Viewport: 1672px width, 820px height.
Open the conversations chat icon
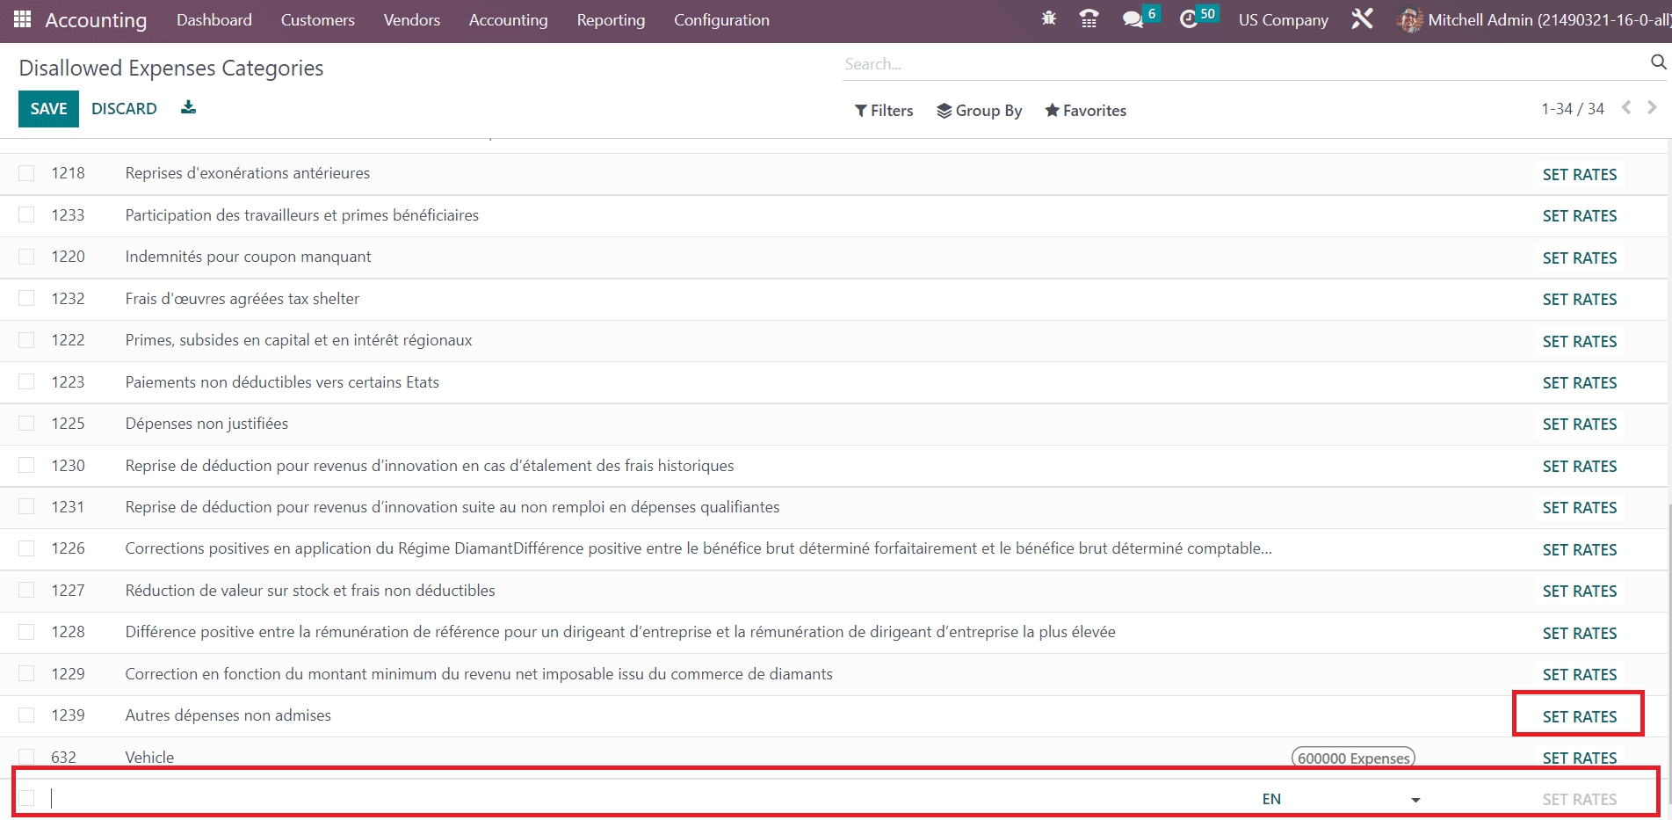1133,19
